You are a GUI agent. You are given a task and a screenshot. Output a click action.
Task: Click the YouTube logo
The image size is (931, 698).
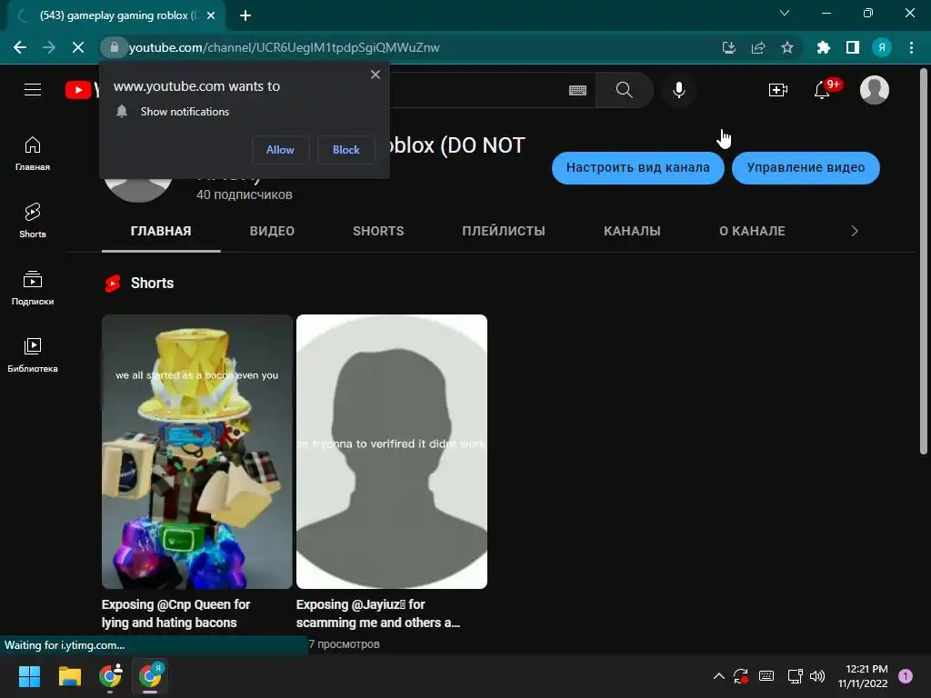click(x=82, y=90)
